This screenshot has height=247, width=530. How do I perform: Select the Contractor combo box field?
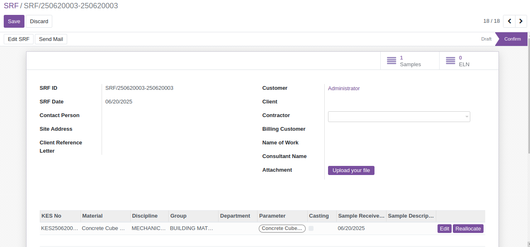tap(399, 117)
